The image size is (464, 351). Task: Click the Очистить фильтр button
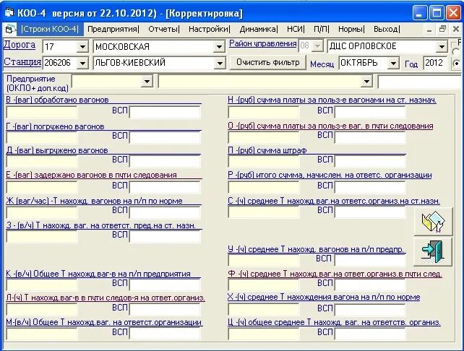tap(268, 62)
